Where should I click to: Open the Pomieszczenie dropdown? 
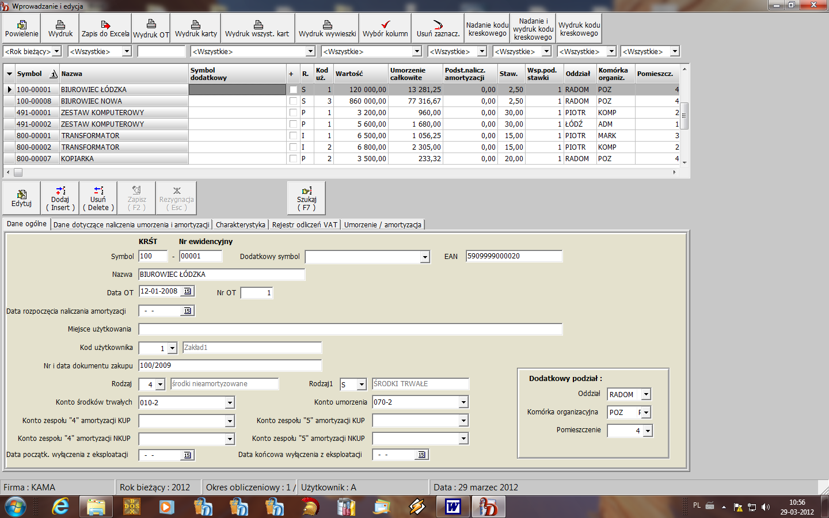648,431
